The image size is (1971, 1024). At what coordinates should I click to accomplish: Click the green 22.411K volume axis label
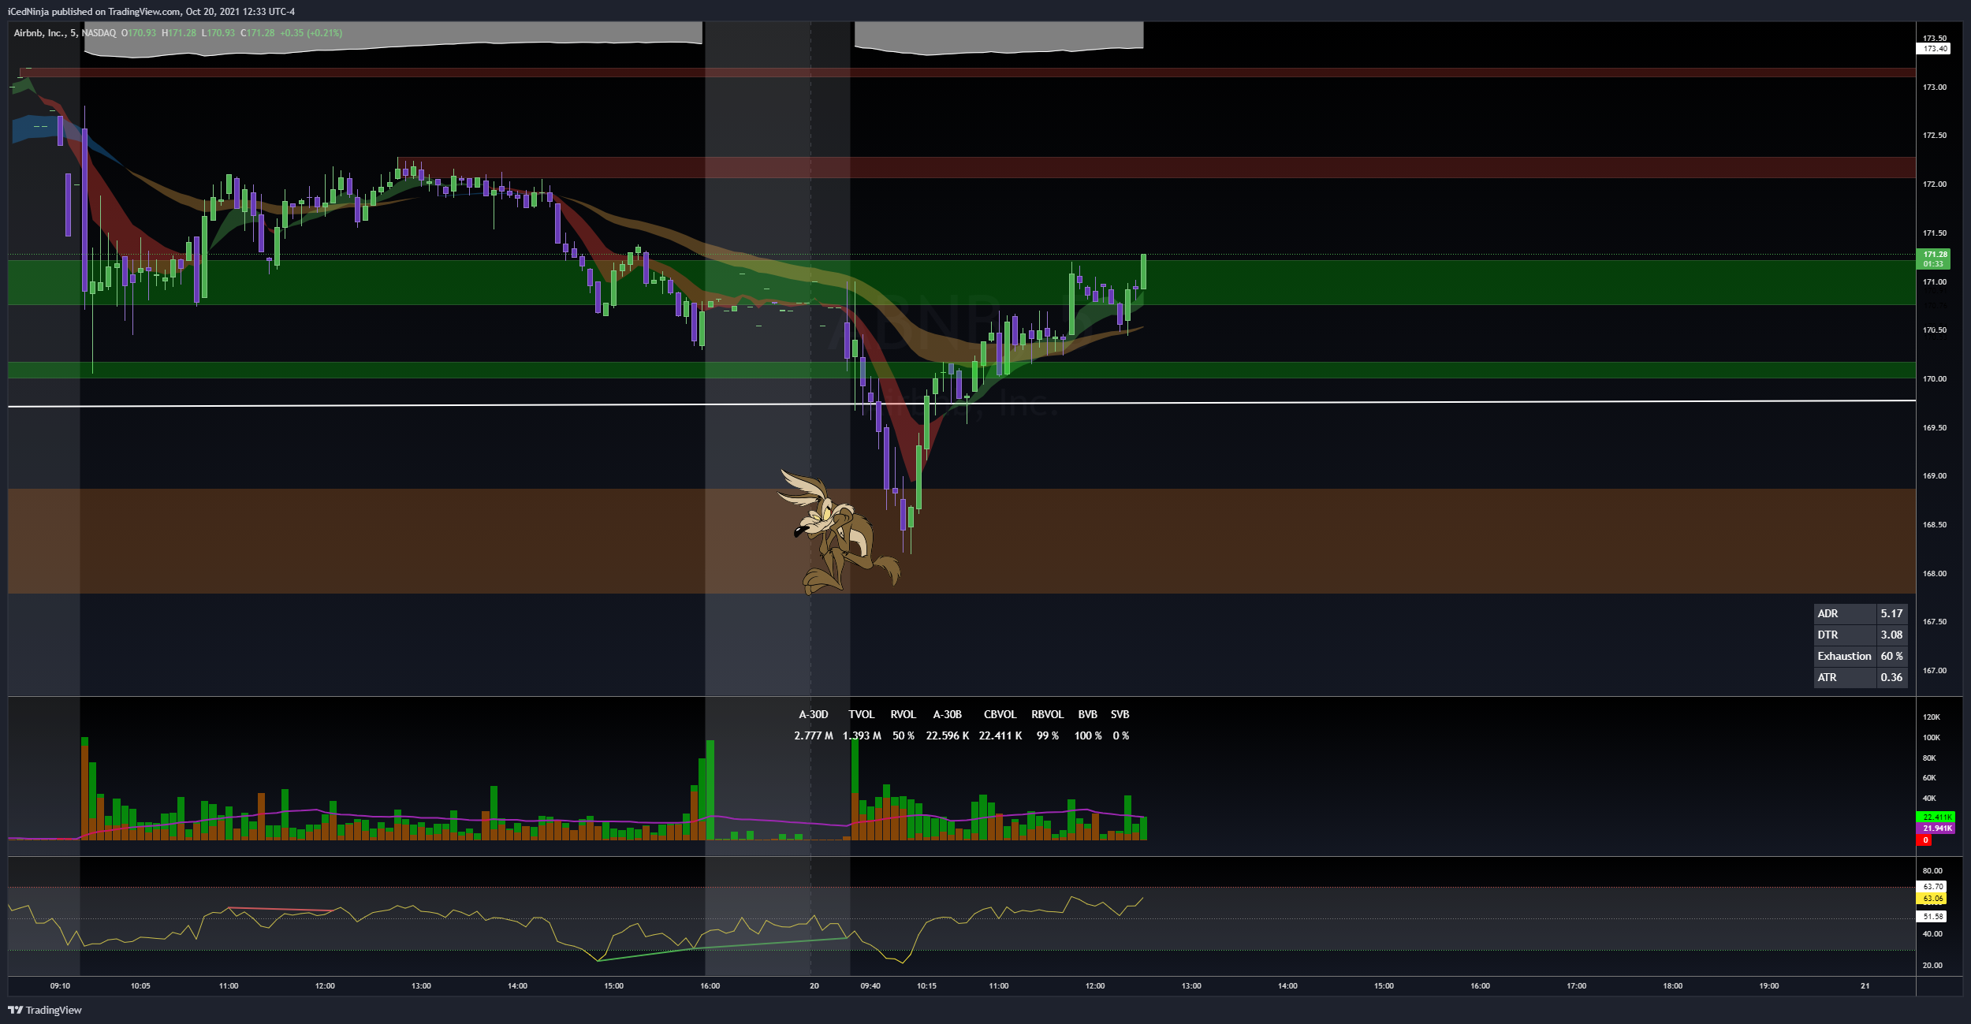1936,817
